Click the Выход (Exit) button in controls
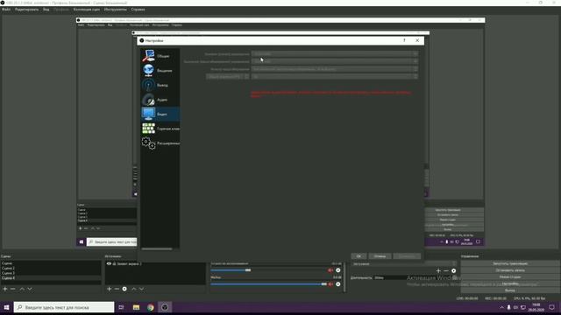 point(510,290)
